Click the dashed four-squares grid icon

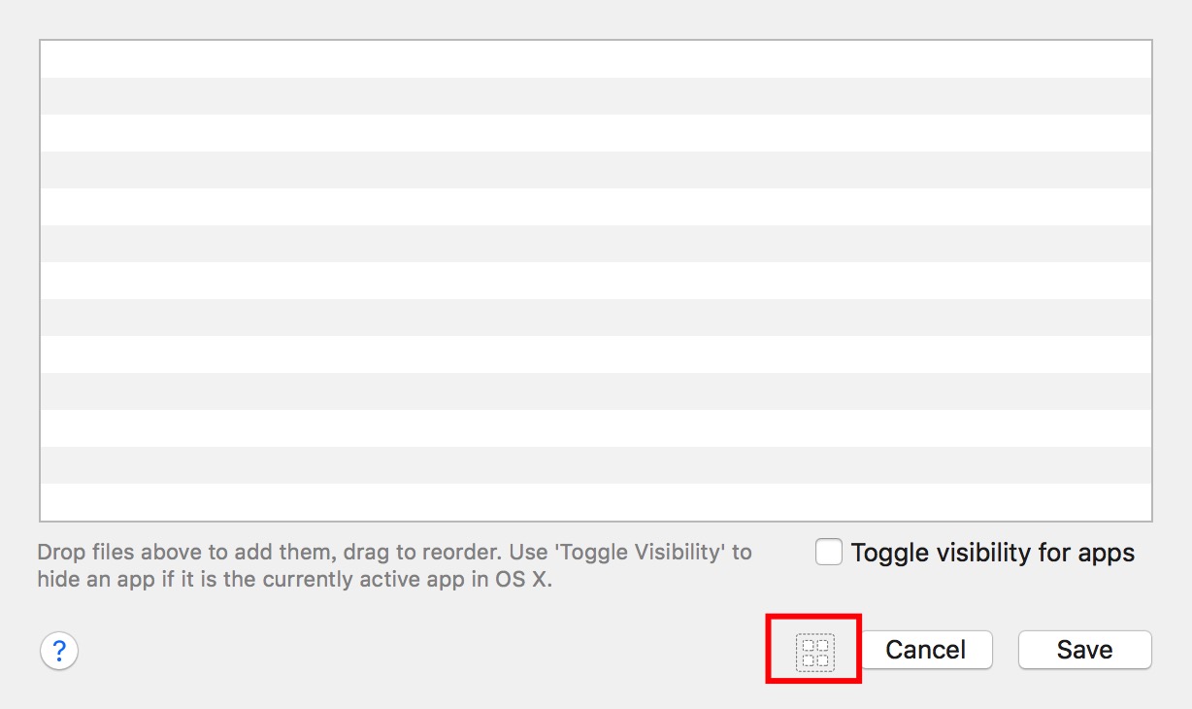[x=814, y=652]
